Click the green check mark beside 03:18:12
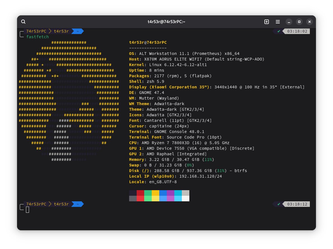Screen dimensions: 333x249 [x=279, y=204]
